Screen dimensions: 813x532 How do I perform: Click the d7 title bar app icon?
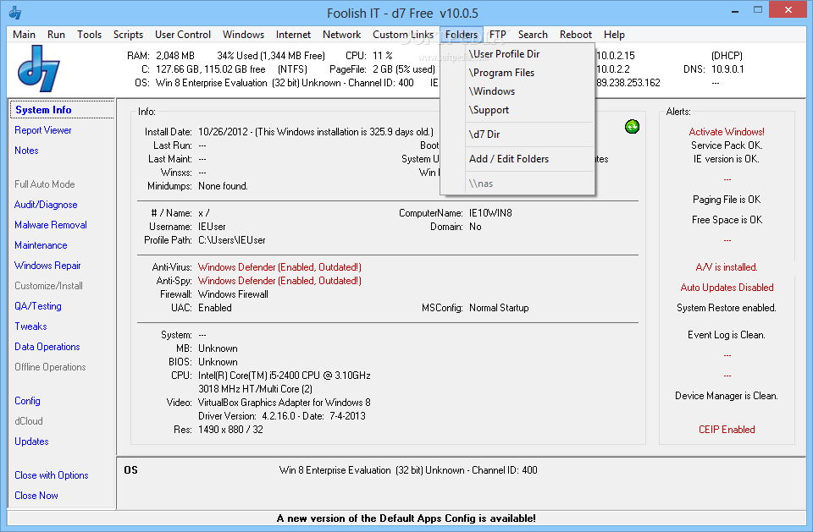(15, 13)
